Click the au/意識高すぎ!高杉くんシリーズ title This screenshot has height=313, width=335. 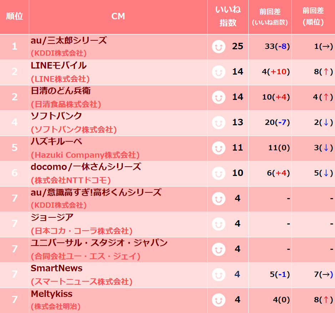[x=96, y=192]
